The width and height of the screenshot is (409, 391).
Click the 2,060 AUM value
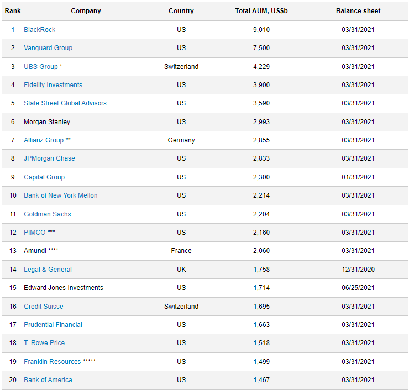[261, 251]
